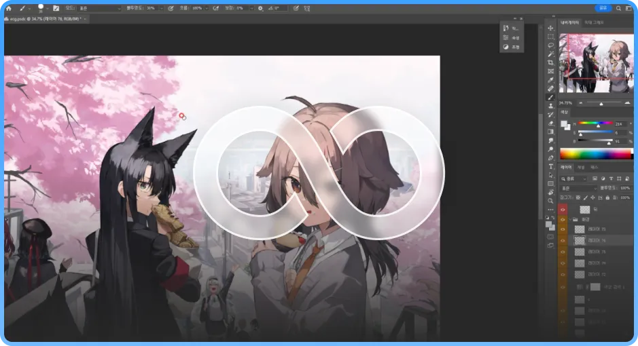Select the Dodge tool
The image size is (638, 346).
(x=550, y=149)
